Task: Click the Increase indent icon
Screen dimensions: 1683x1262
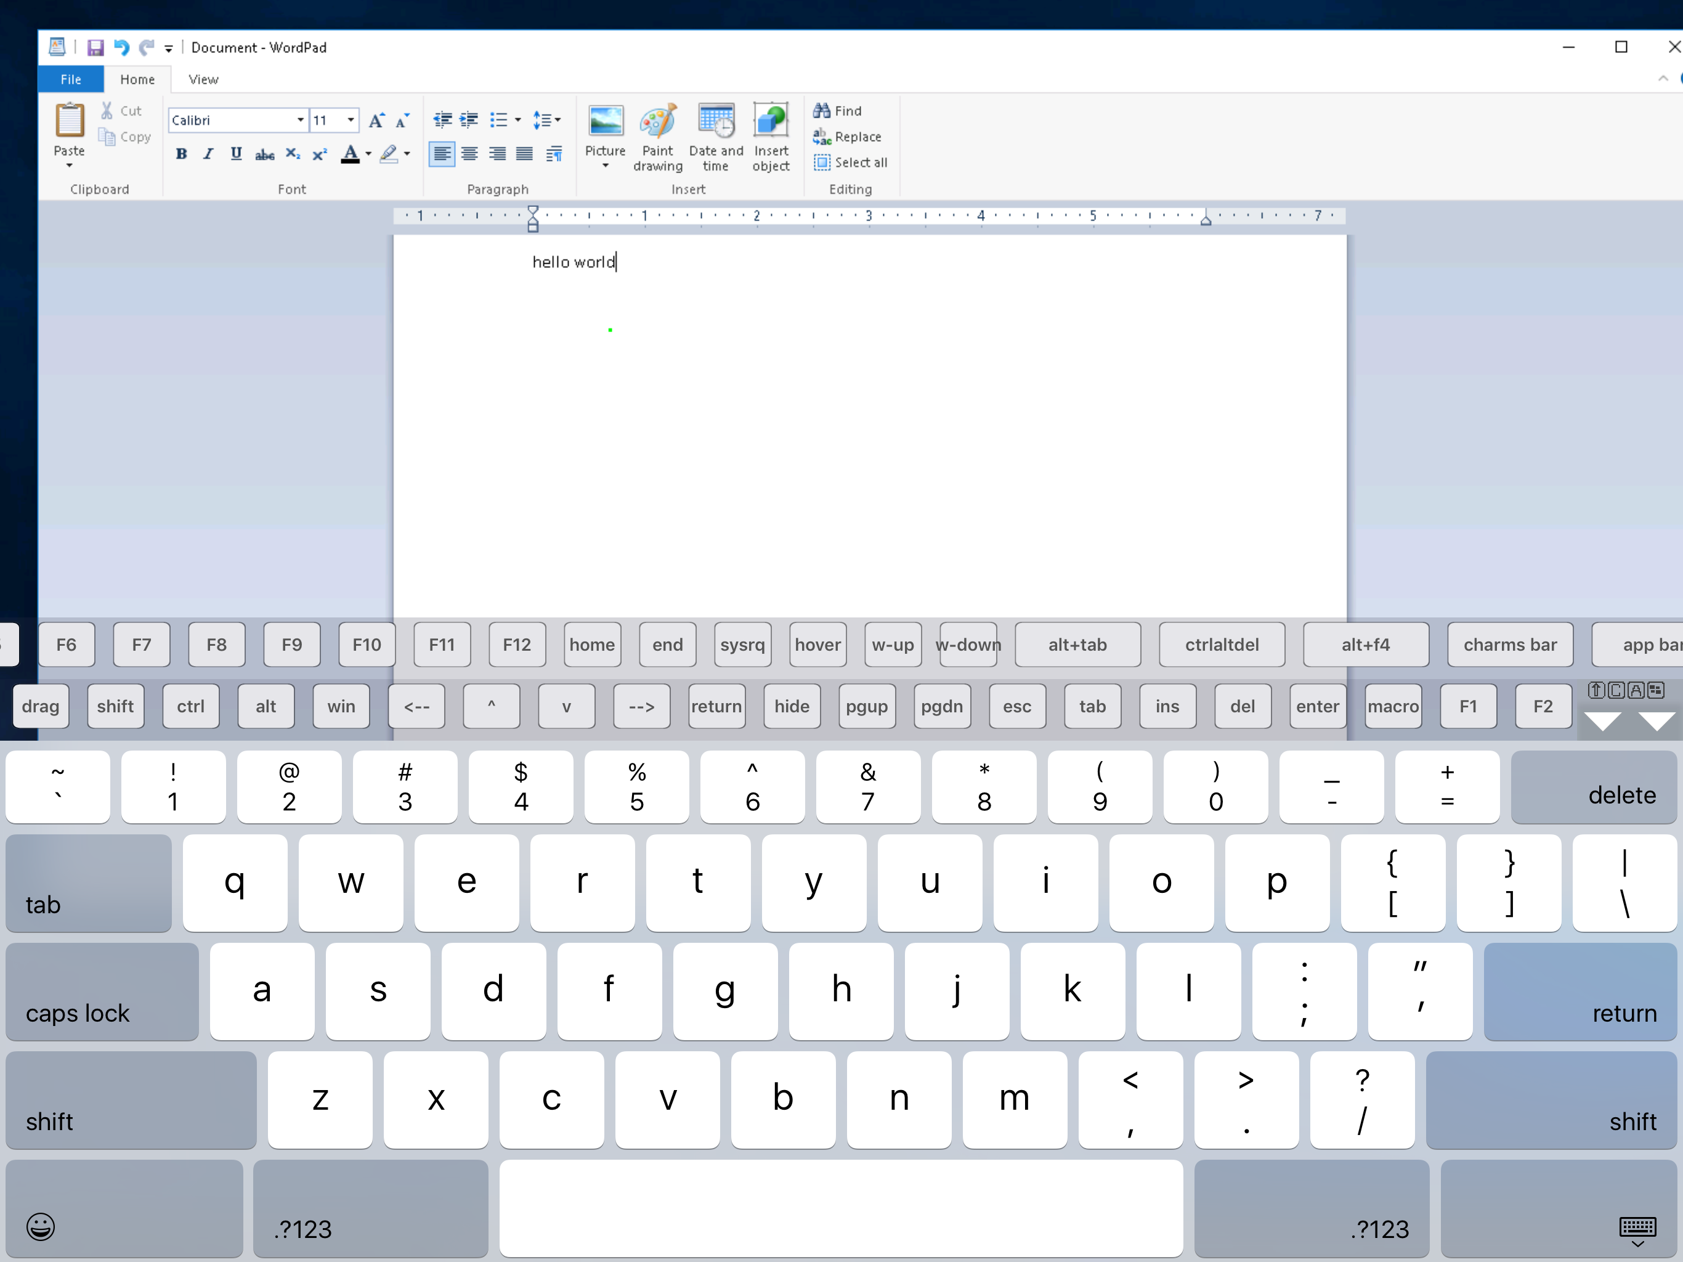Action: (469, 120)
